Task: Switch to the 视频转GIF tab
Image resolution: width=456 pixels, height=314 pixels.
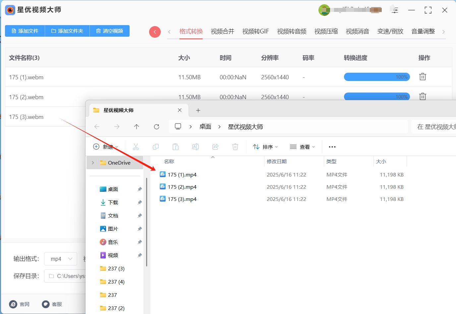Action: tap(256, 31)
